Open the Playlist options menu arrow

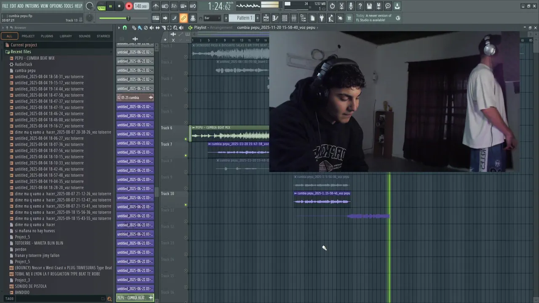[119, 27]
